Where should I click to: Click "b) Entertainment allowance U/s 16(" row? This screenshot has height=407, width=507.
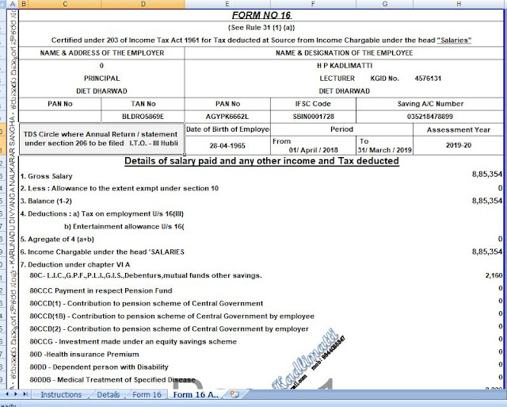(x=124, y=227)
